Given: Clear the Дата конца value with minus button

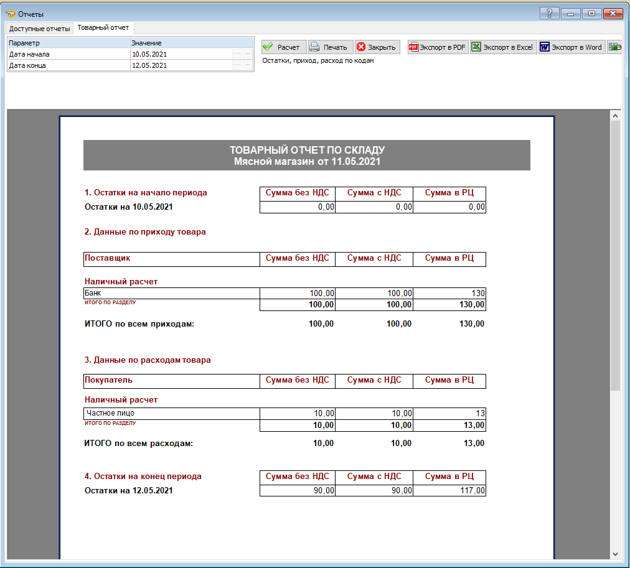Looking at the screenshot, I should (248, 65).
